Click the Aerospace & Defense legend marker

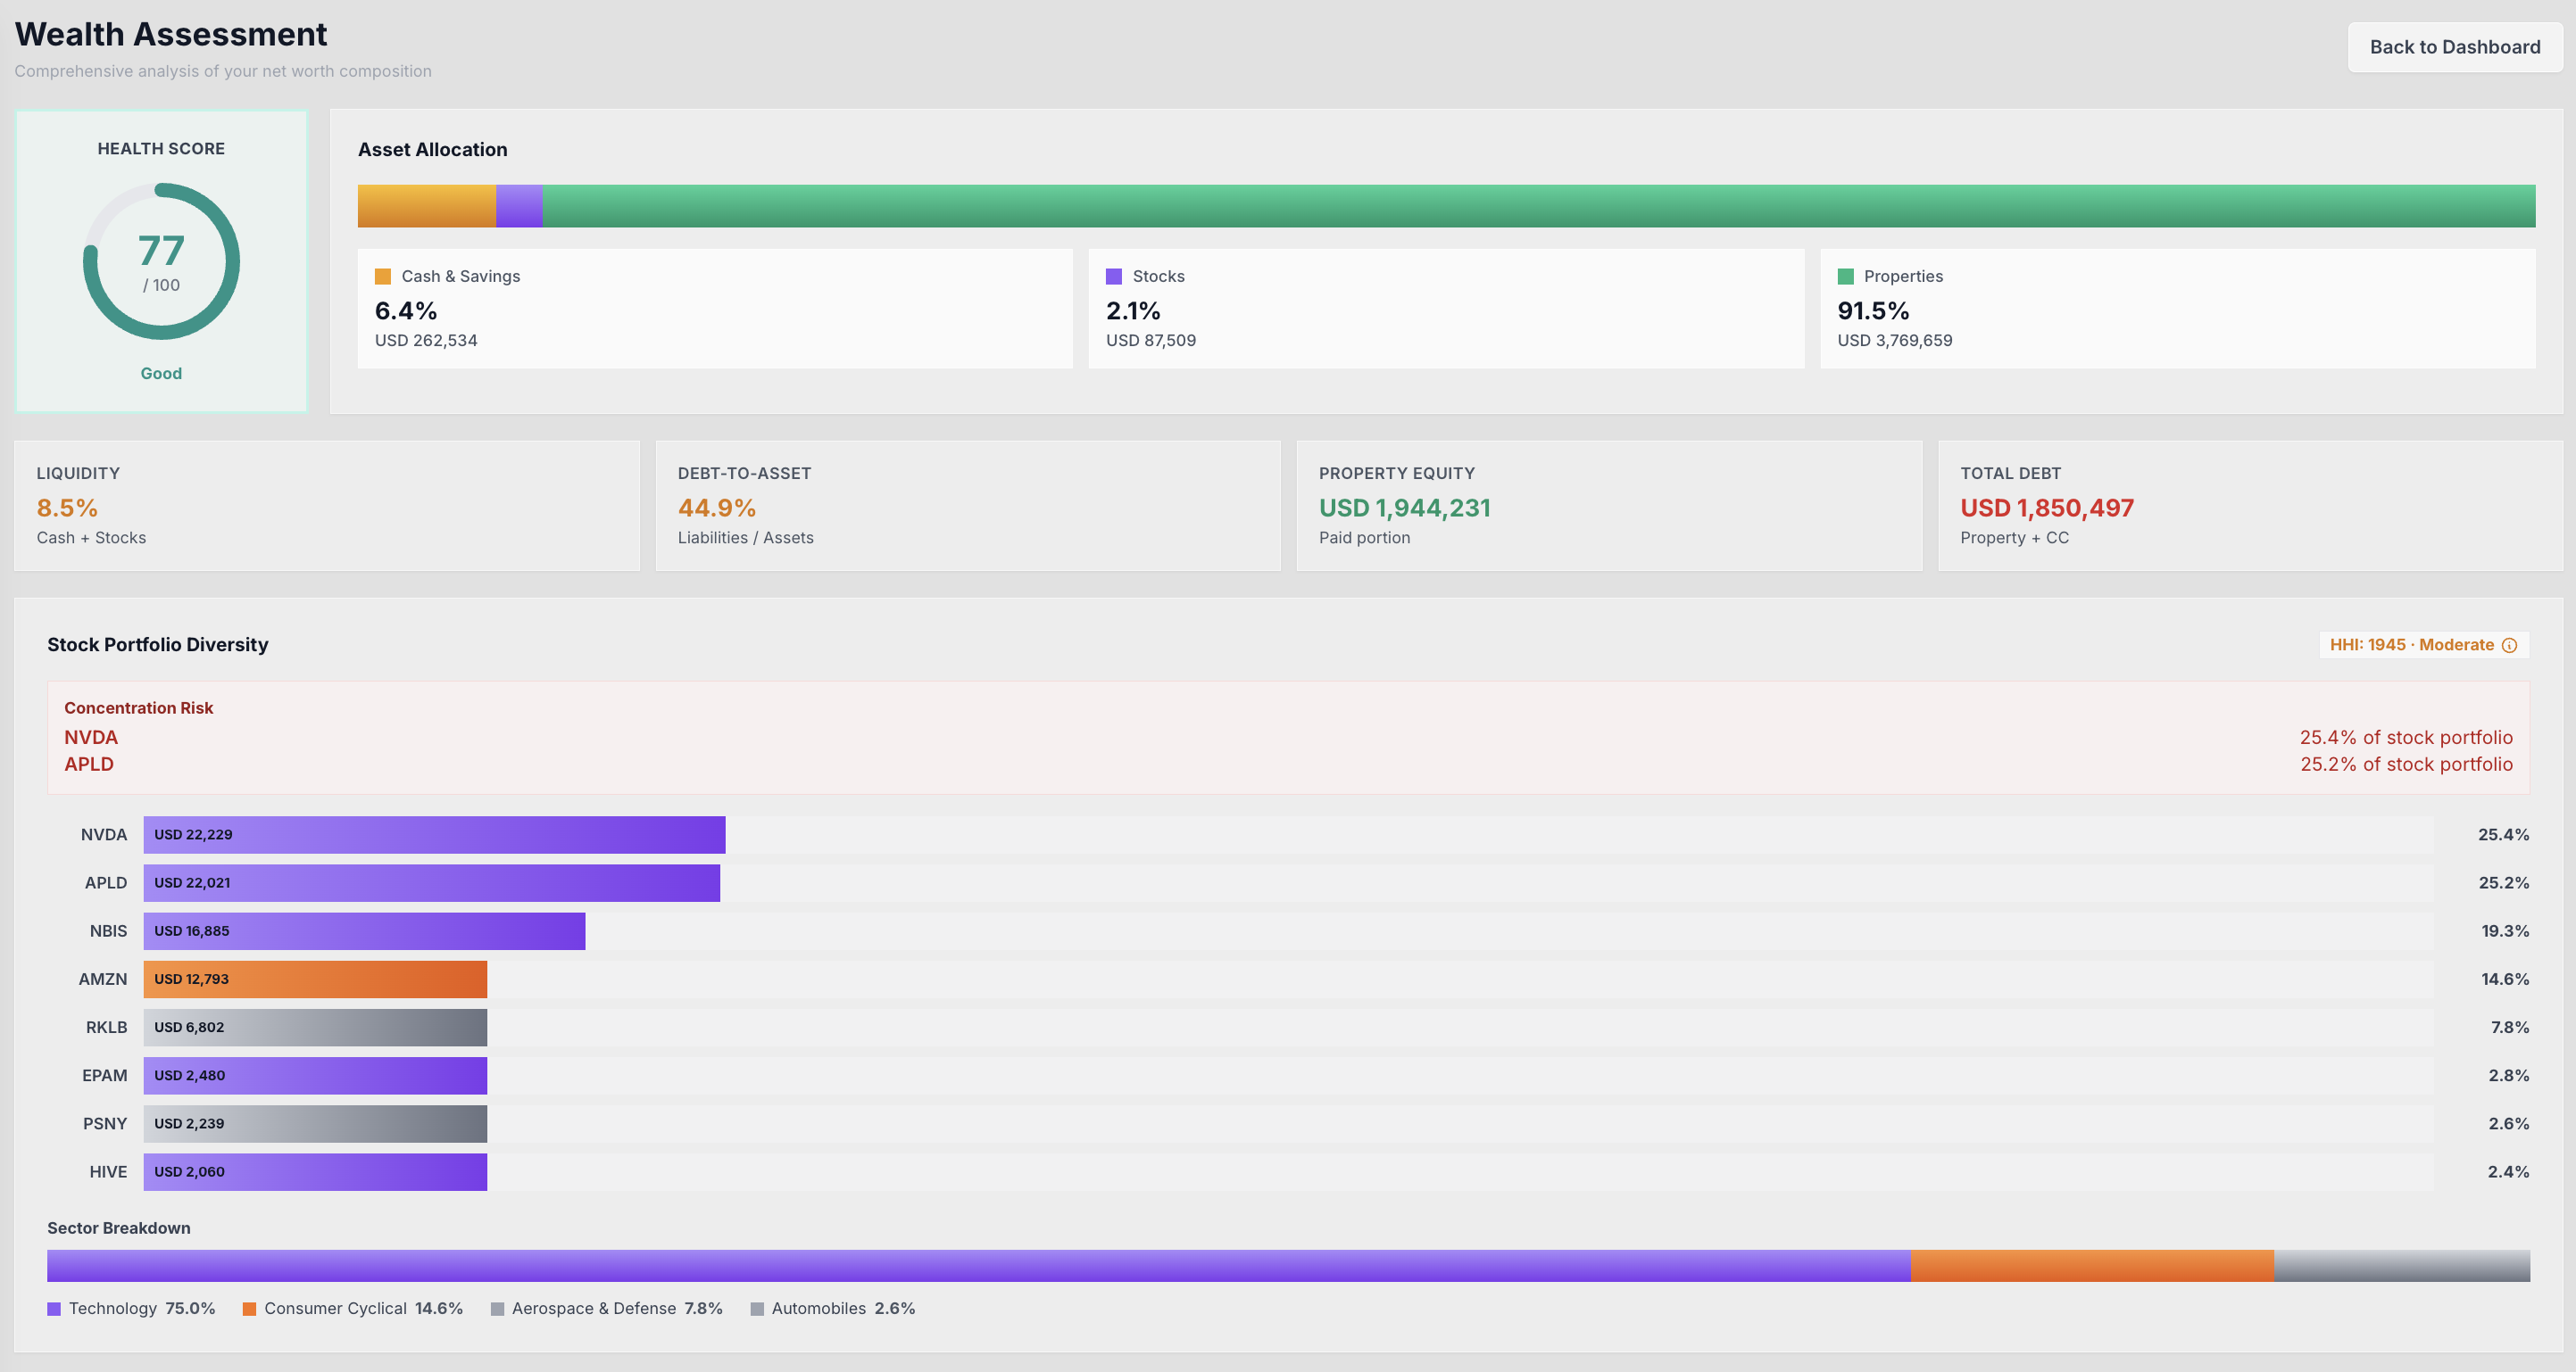tap(497, 1309)
